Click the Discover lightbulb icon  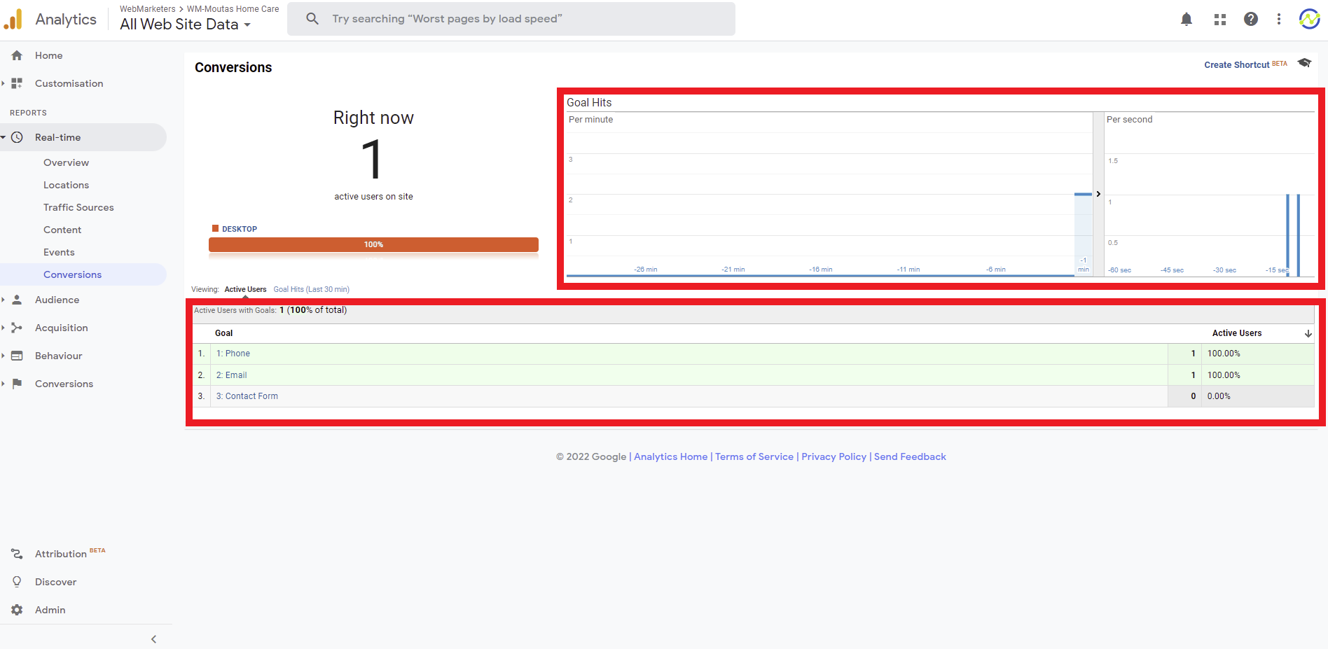(x=18, y=582)
